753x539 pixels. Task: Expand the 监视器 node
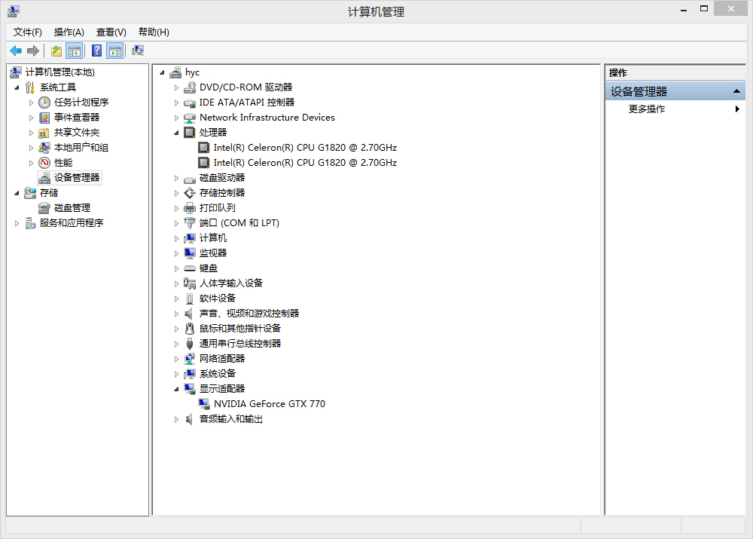tap(176, 253)
